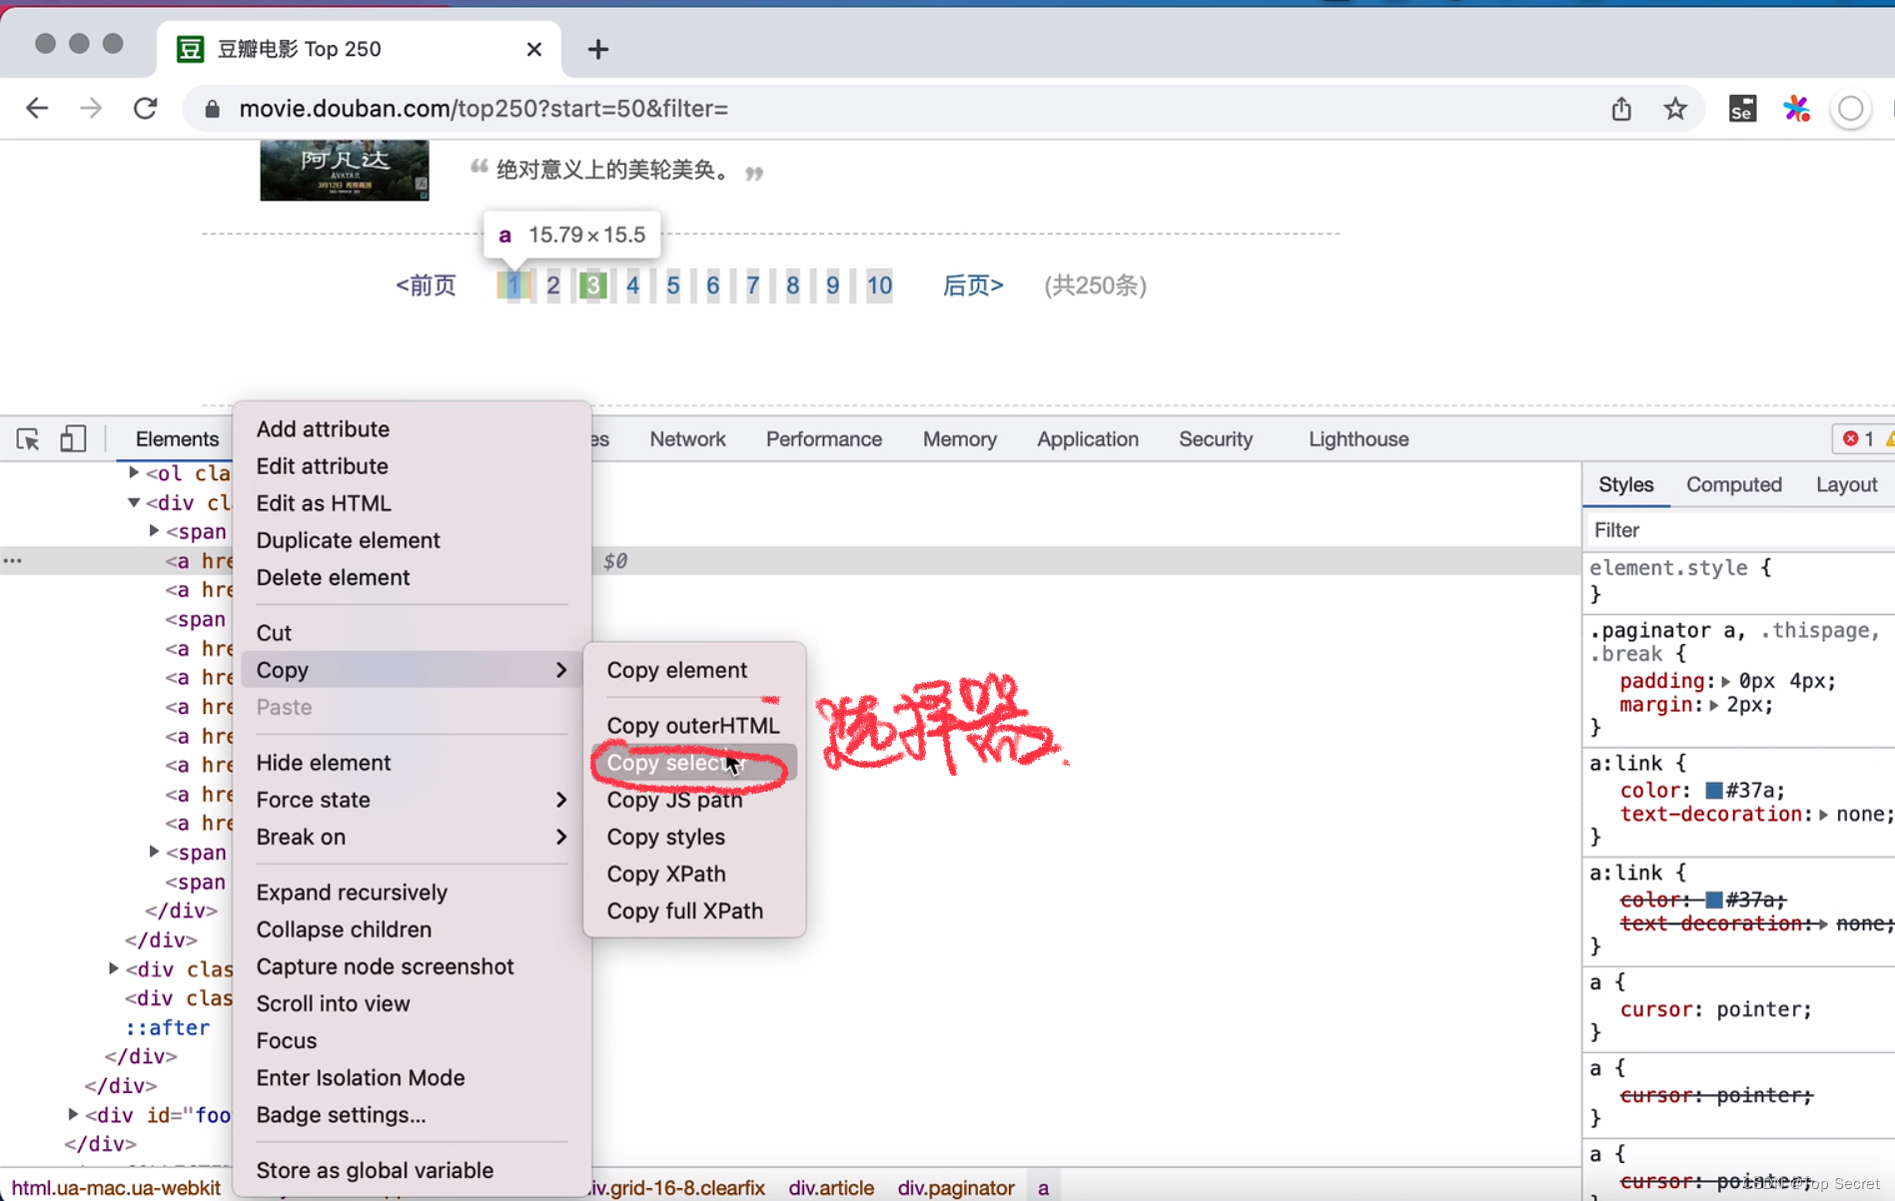
Task: Open paginator page 4
Action: click(x=633, y=286)
